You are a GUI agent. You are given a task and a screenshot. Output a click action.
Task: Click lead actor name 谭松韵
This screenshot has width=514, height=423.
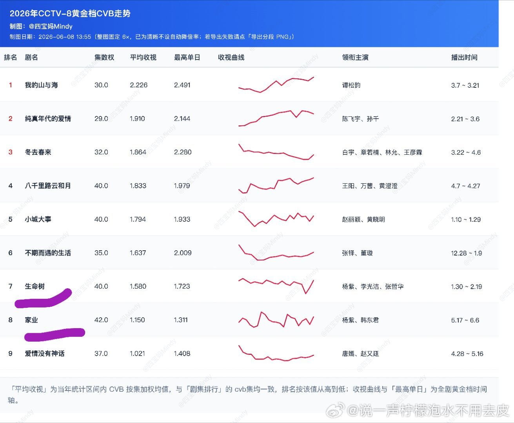pos(351,85)
